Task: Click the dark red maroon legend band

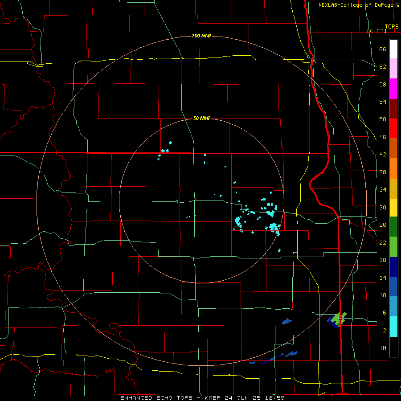Action: pyautogui.click(x=393, y=108)
